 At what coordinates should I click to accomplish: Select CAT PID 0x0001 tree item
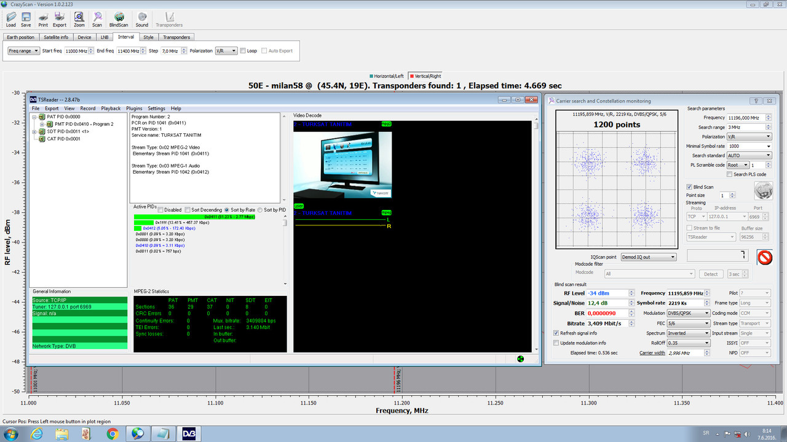tap(63, 139)
